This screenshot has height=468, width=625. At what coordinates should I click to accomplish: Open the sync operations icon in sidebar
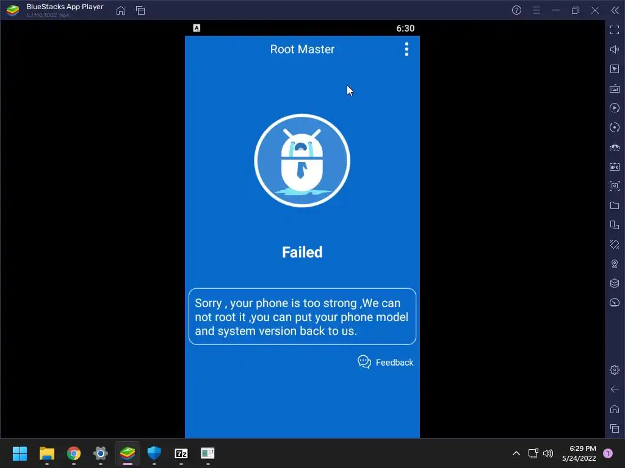615,108
